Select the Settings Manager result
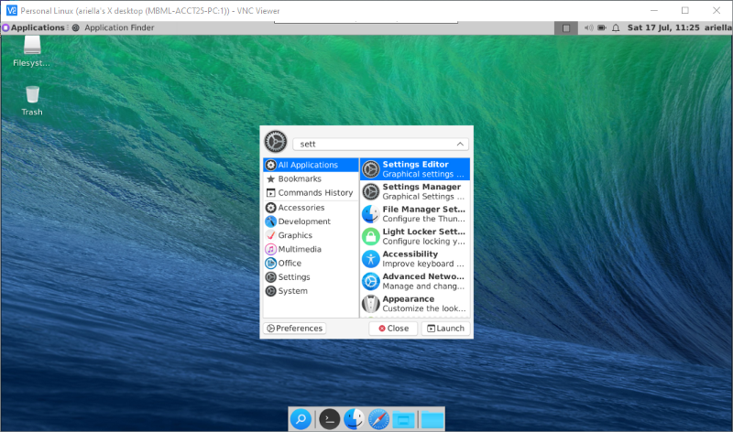The width and height of the screenshot is (733, 432). click(415, 191)
